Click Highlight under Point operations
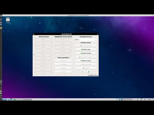 coord(63,65)
